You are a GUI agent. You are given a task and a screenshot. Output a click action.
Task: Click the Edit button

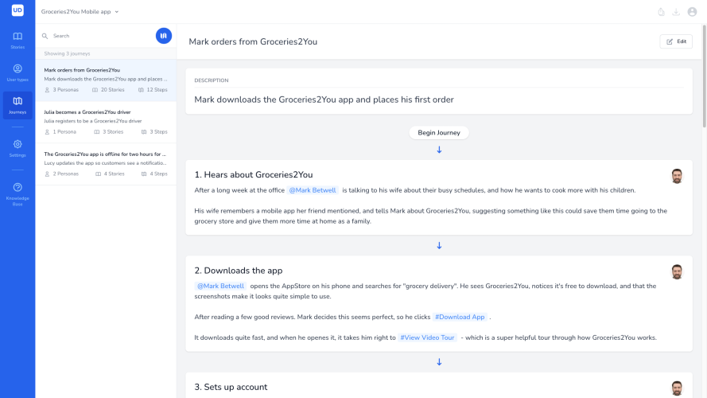(676, 41)
